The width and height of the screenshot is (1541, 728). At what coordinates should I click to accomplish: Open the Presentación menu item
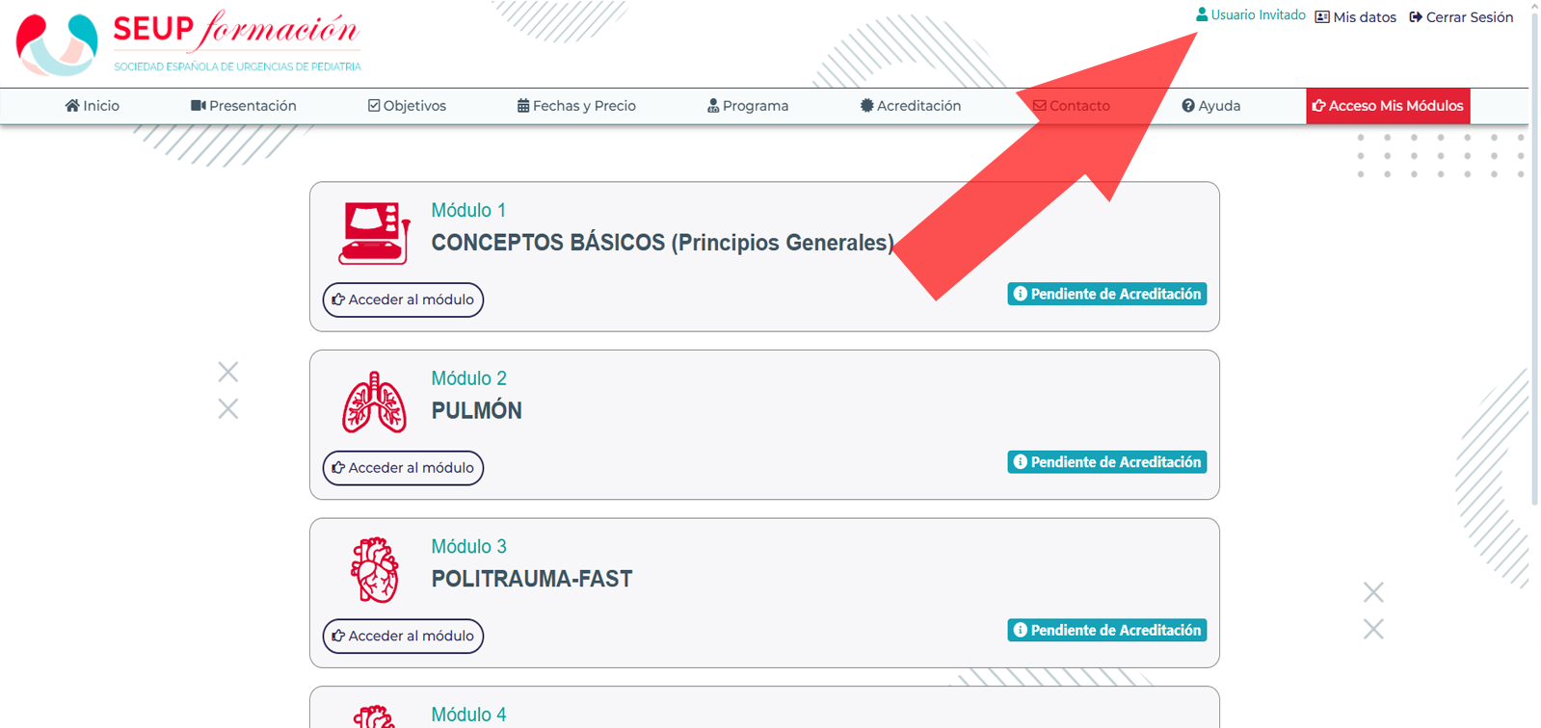tap(244, 106)
